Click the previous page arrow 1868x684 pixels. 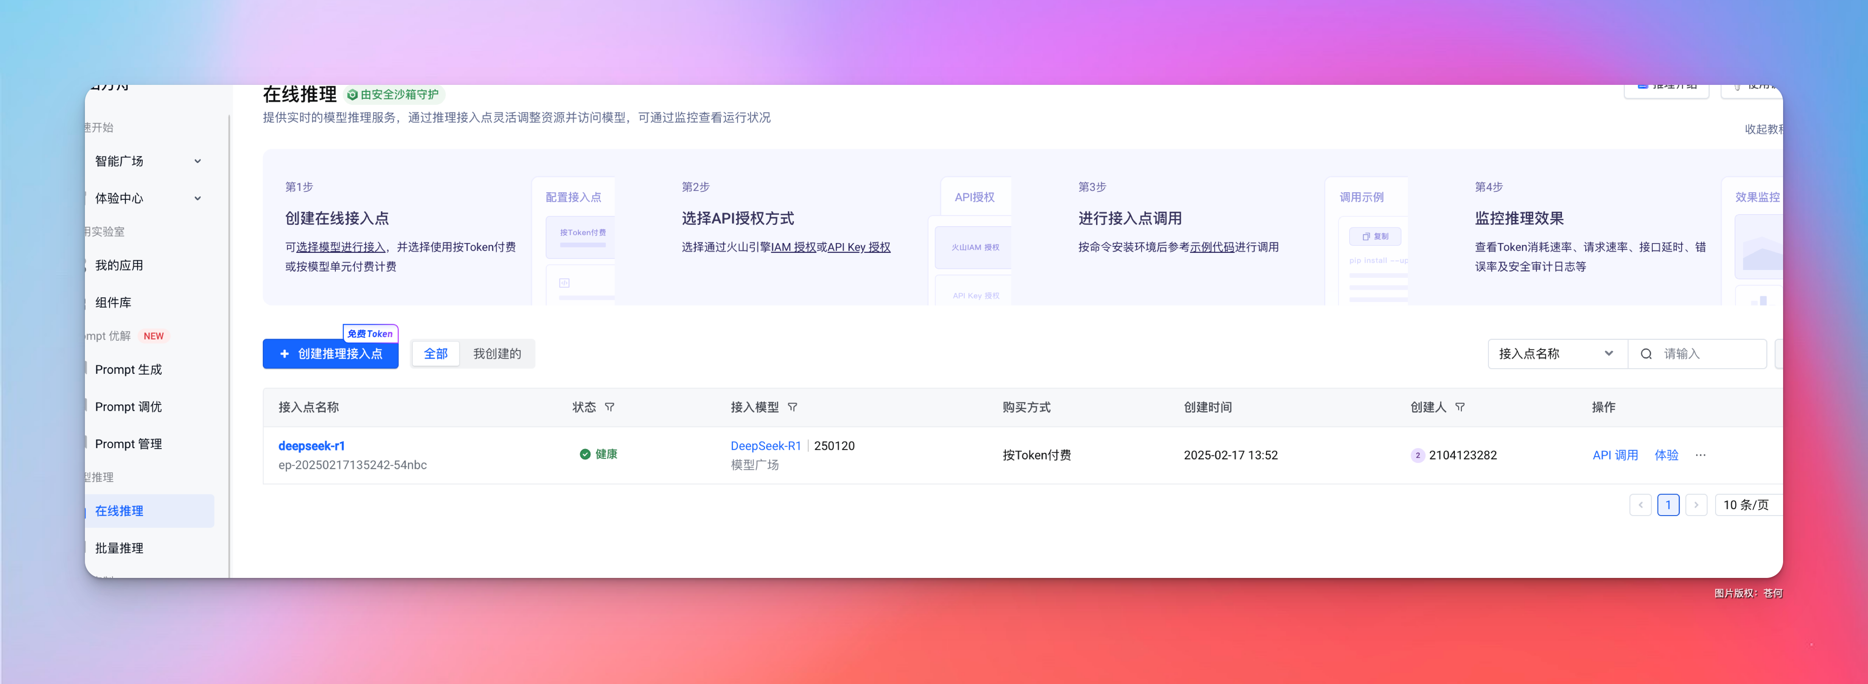1640,505
